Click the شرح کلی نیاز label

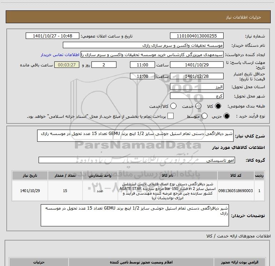250,136
